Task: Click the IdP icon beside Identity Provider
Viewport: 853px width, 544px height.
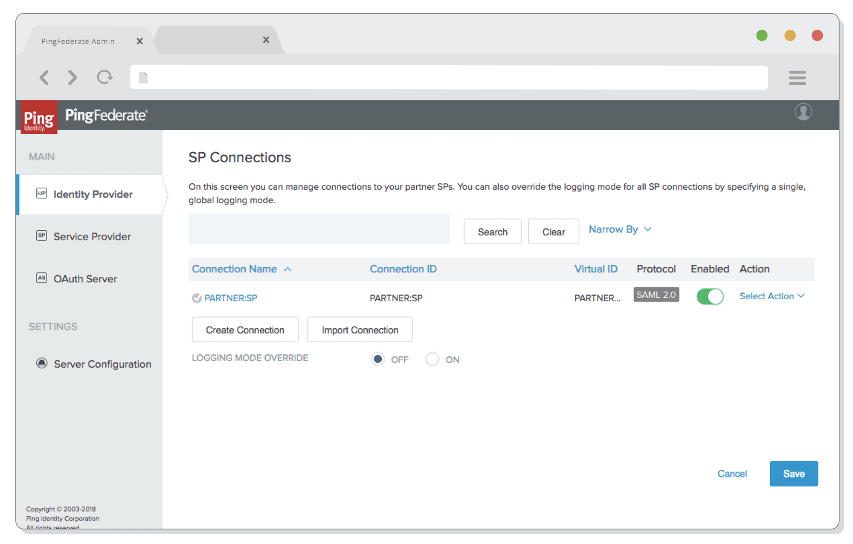Action: click(x=41, y=194)
